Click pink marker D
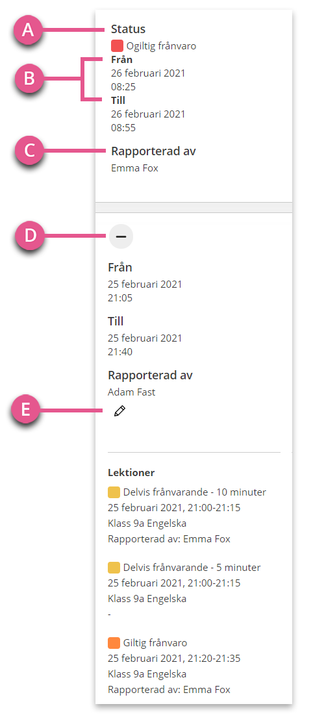This screenshot has width=313, height=719. [29, 236]
